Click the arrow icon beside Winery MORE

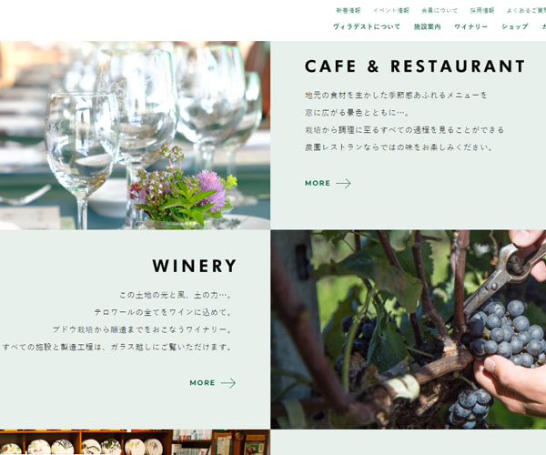[x=228, y=383]
